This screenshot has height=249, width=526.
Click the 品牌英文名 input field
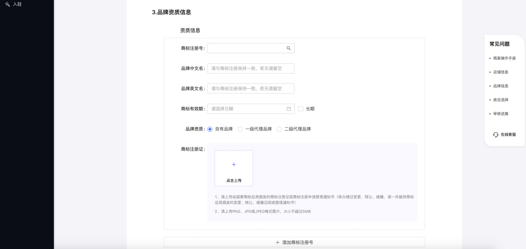coord(251,89)
